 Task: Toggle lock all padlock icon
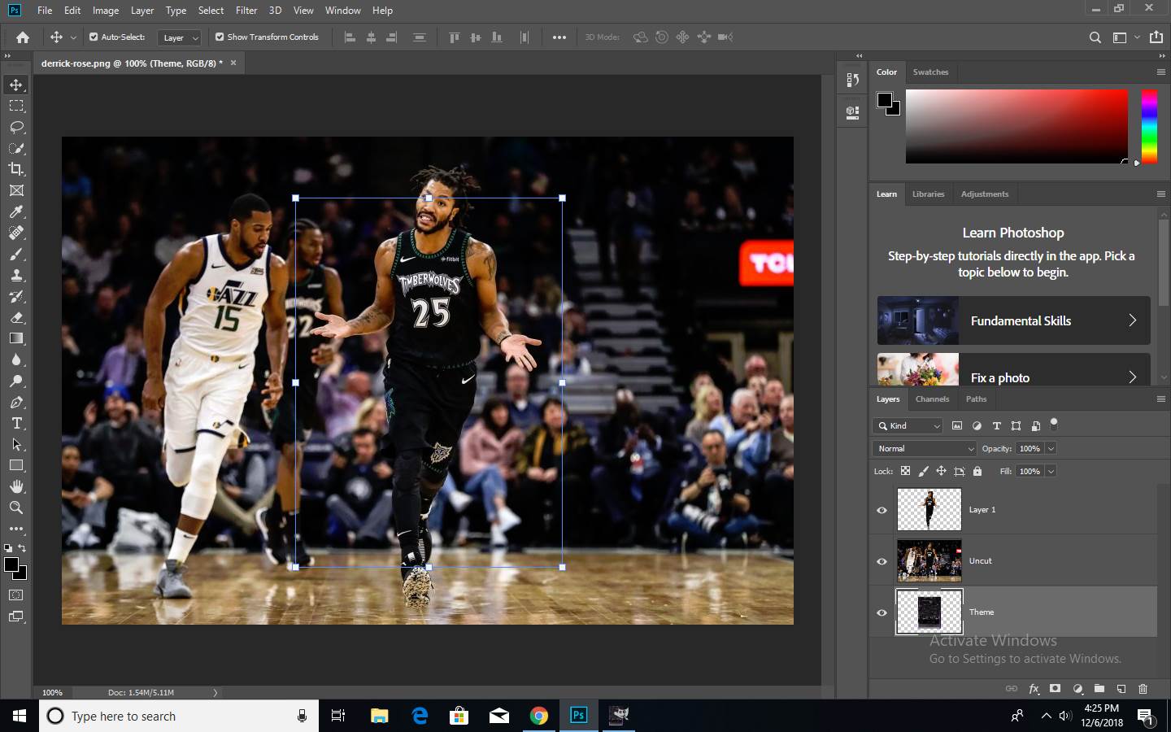pos(977,471)
